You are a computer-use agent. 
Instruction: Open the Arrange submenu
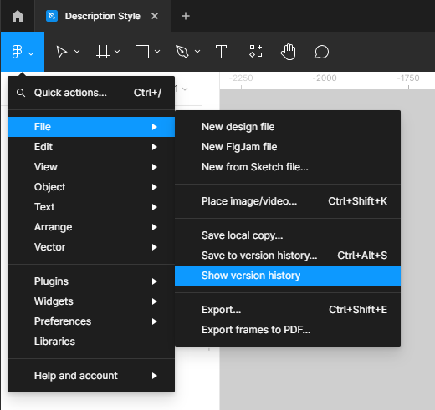(91, 227)
